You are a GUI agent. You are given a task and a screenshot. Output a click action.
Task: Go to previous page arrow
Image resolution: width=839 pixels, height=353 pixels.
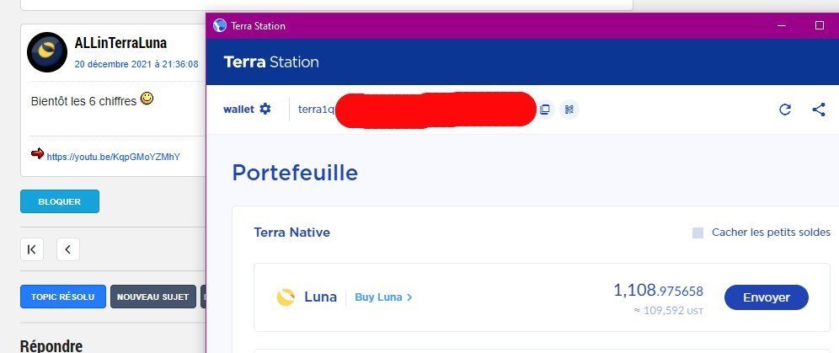(68, 249)
